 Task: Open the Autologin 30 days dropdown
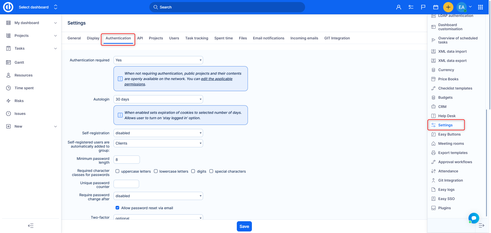coord(158,99)
